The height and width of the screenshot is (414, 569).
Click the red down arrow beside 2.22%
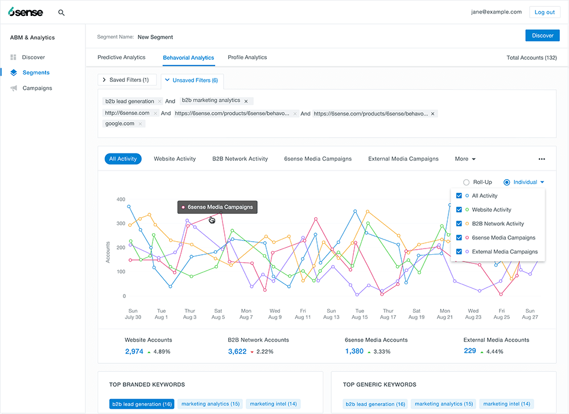tap(252, 352)
